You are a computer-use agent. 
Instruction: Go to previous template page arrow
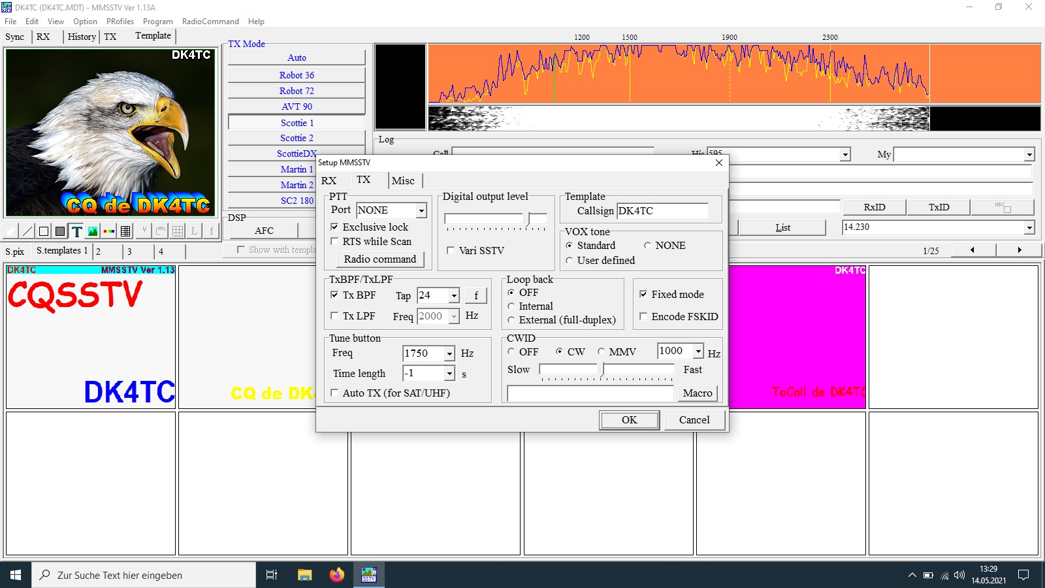[973, 250]
